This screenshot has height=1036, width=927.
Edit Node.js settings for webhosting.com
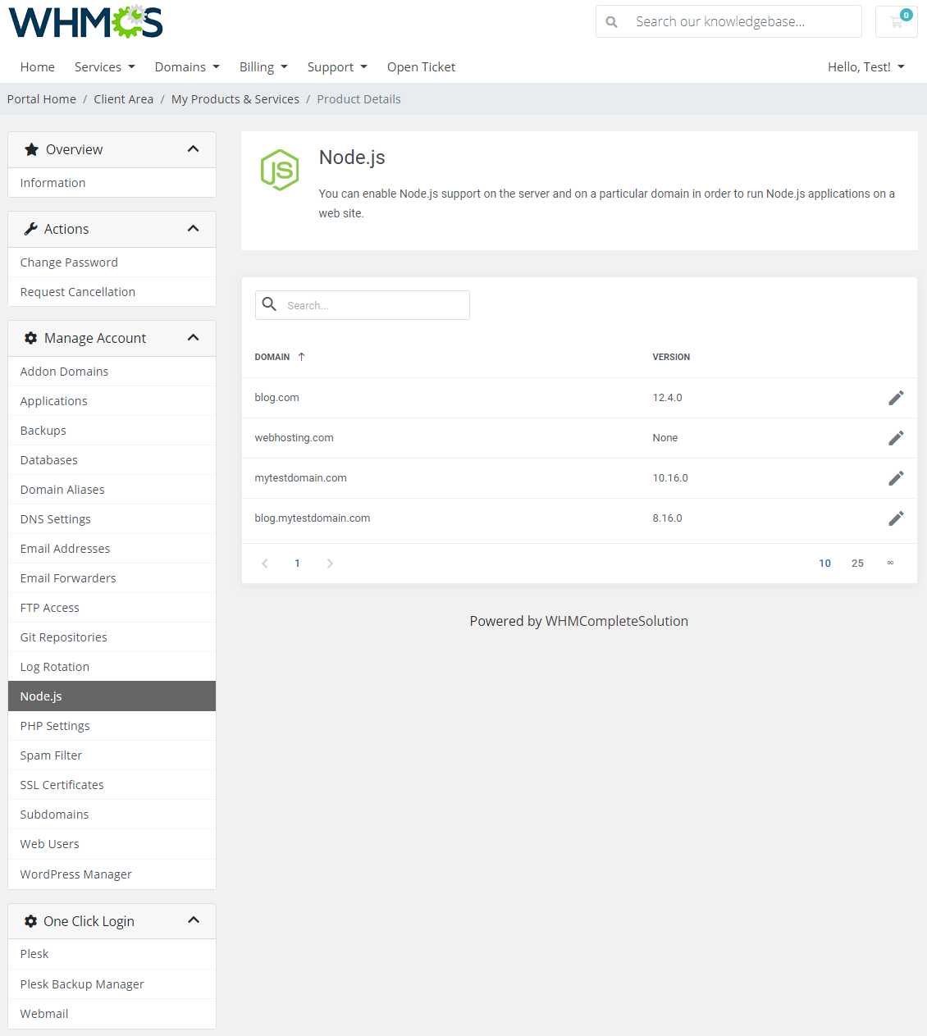(x=896, y=438)
